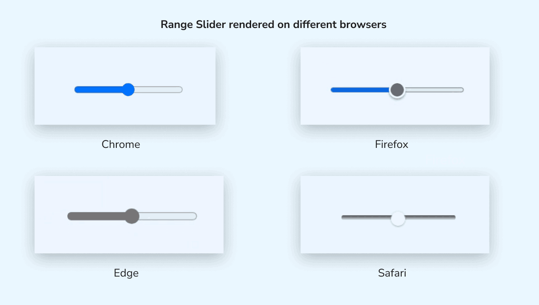Select the Chrome label text
The image size is (539, 305).
(x=121, y=144)
